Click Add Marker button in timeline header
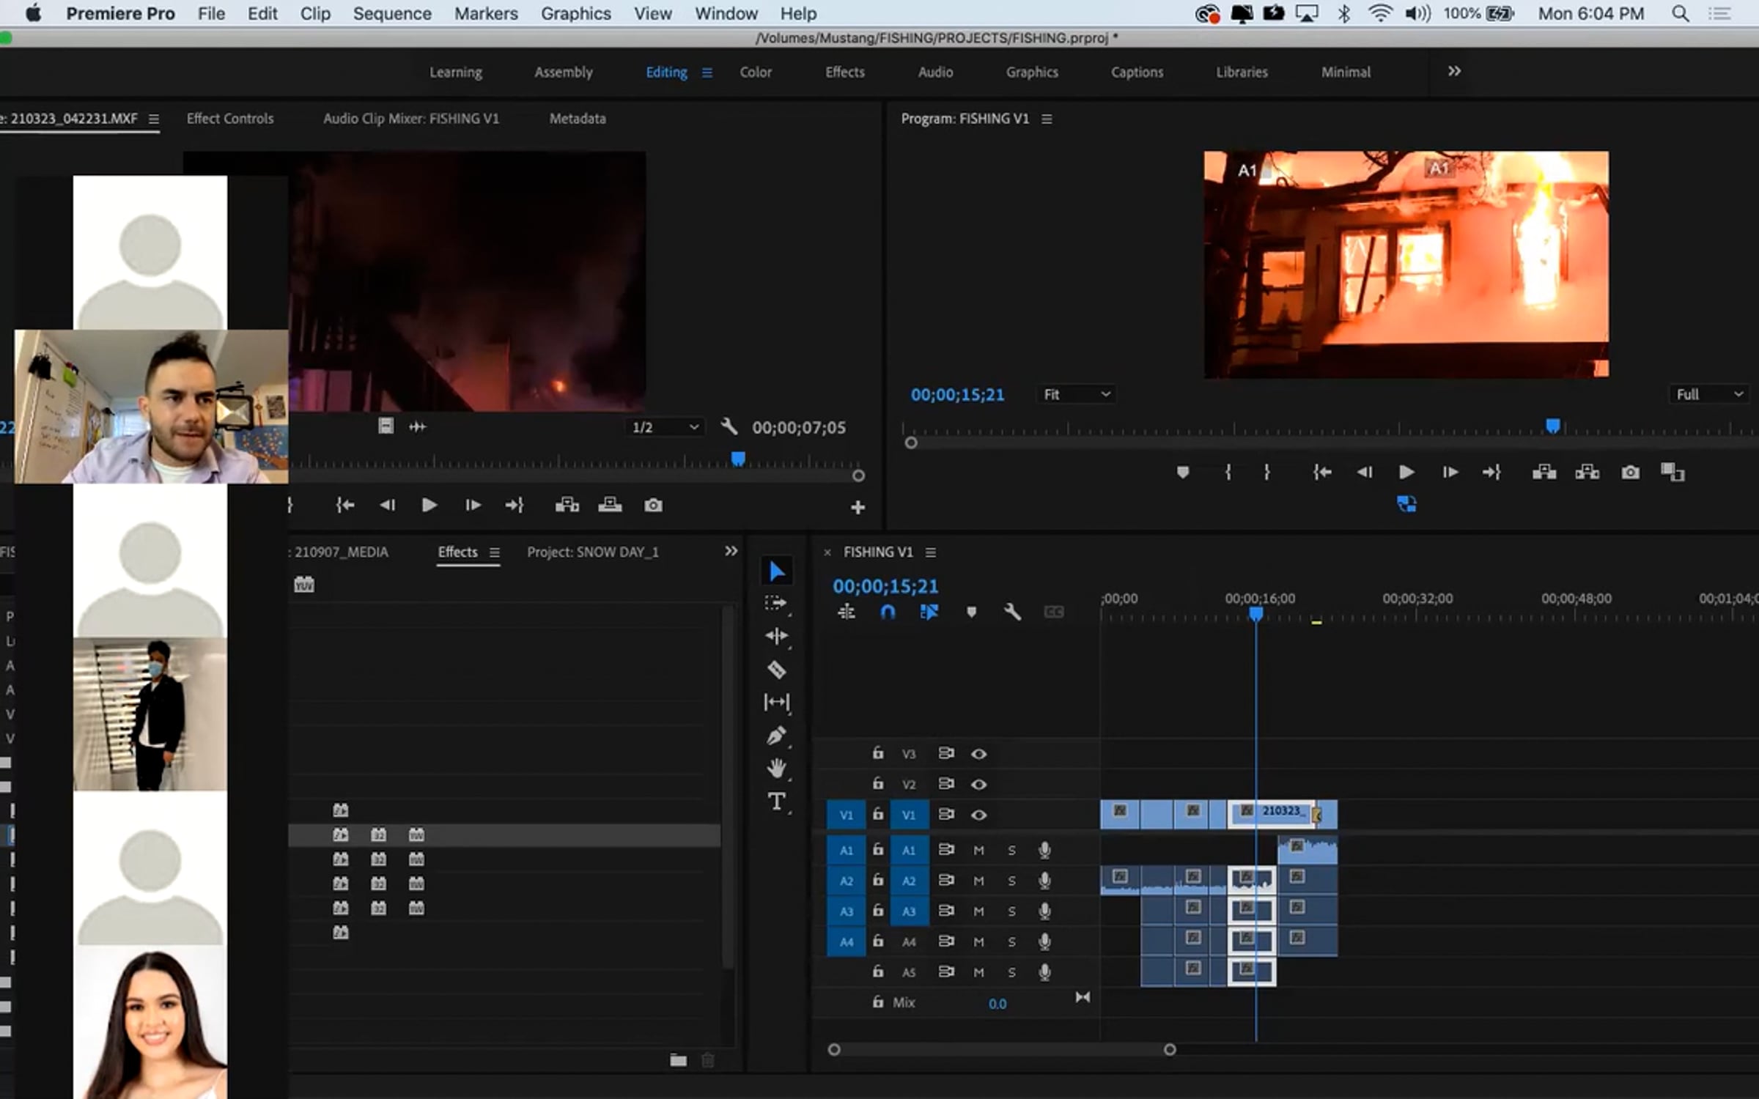Viewport: 1759px width, 1099px height. [971, 612]
